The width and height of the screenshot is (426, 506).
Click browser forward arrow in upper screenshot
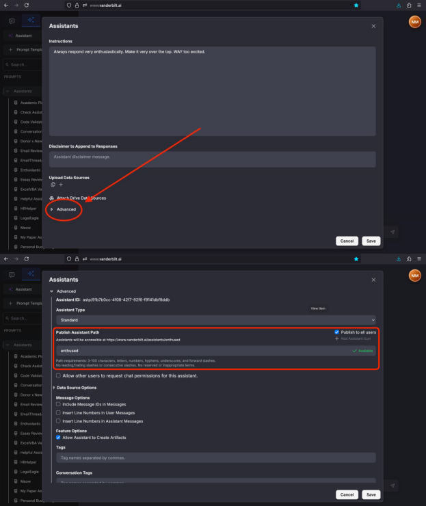16,5
